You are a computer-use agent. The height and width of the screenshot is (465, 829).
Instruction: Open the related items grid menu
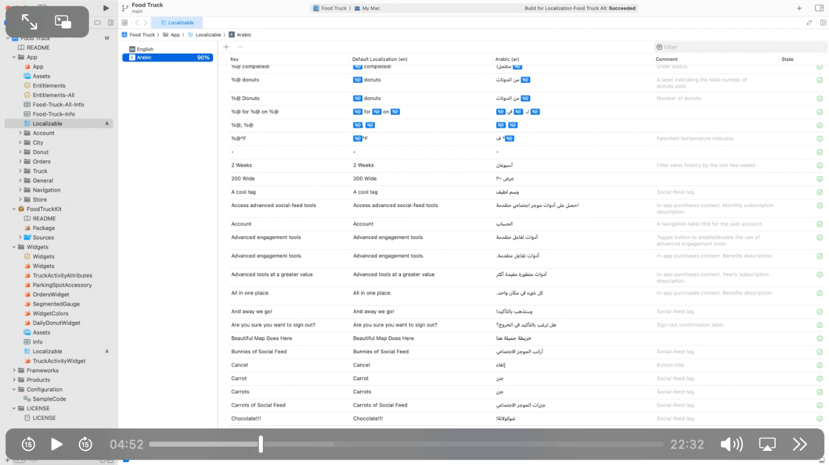(x=124, y=22)
